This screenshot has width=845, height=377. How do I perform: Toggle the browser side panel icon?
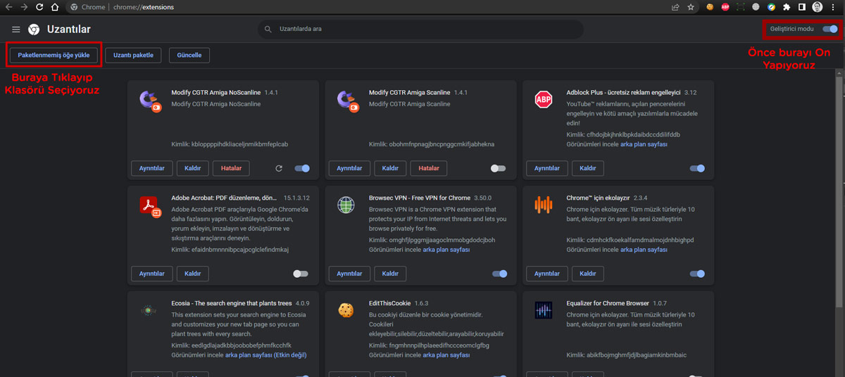click(x=802, y=7)
